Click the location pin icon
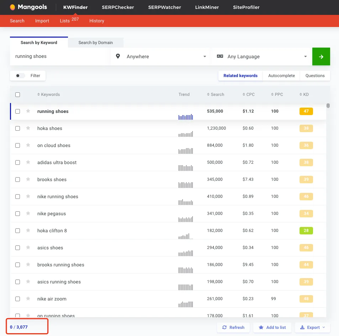This screenshot has width=339, height=336. (x=118, y=56)
